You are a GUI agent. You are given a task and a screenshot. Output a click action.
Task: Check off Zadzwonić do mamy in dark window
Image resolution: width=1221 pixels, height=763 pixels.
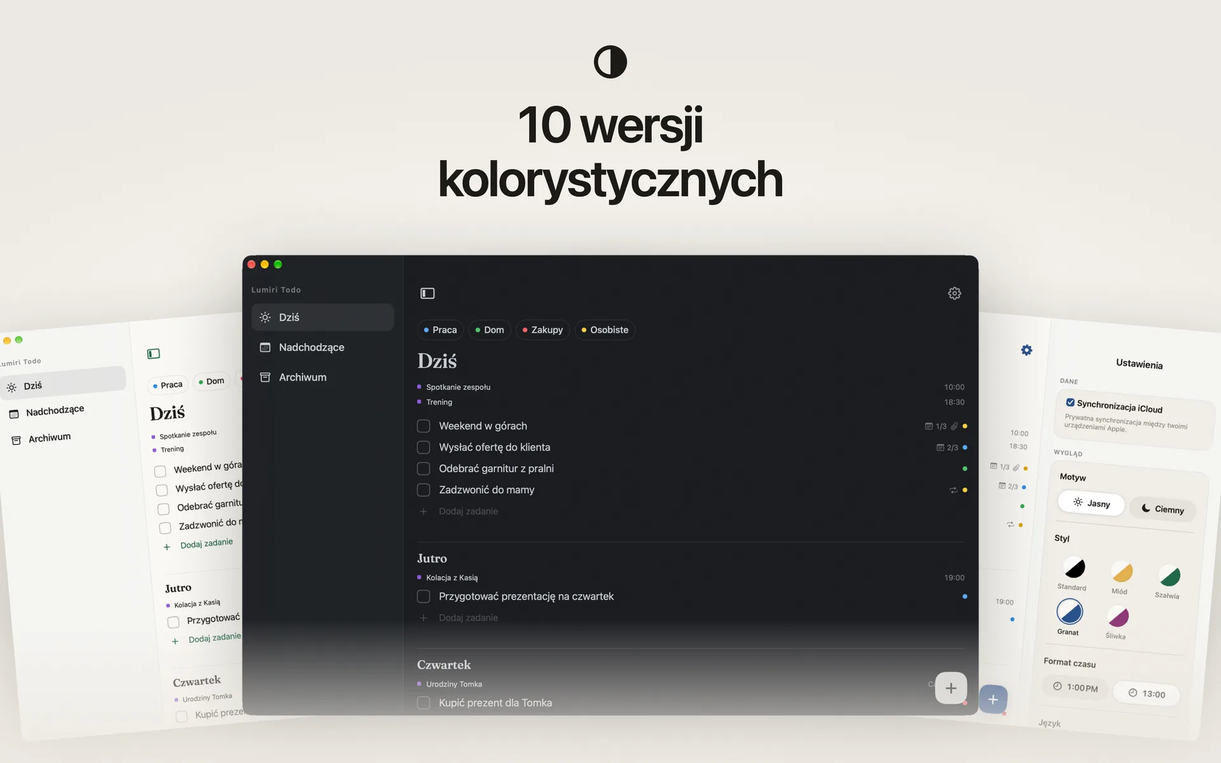tap(424, 490)
